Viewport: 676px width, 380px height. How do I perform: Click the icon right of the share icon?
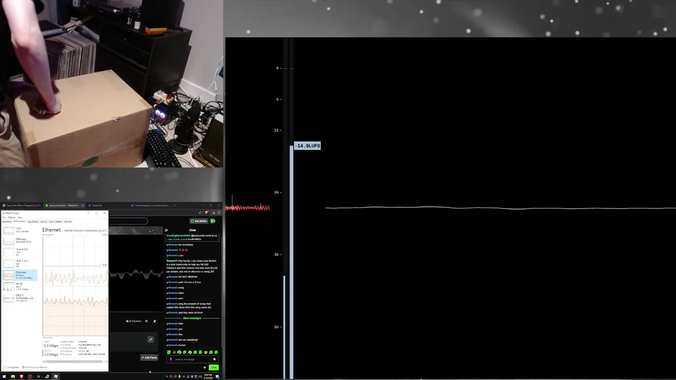click(x=155, y=321)
